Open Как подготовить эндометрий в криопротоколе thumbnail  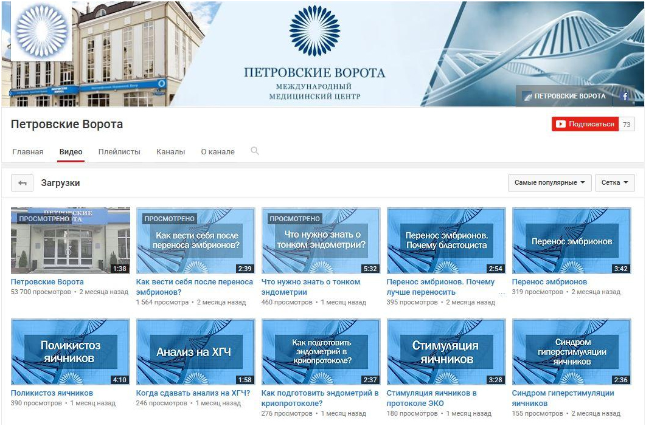[x=321, y=352]
